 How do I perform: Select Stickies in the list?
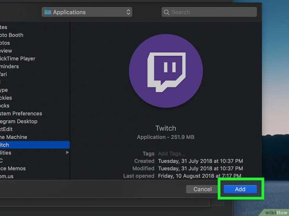pyautogui.click(x=35, y=98)
